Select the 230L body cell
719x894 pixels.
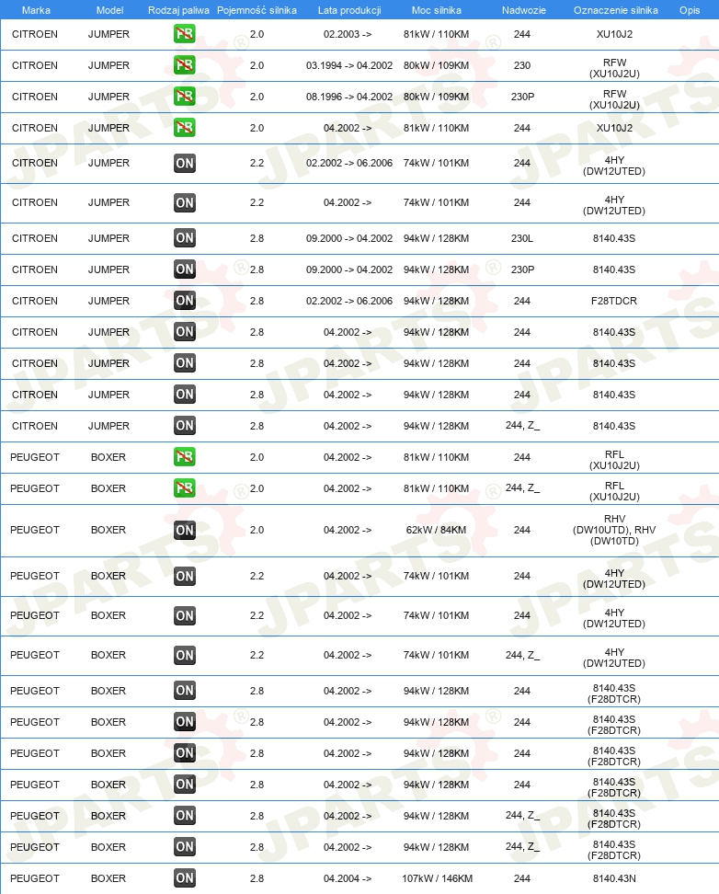(x=521, y=238)
